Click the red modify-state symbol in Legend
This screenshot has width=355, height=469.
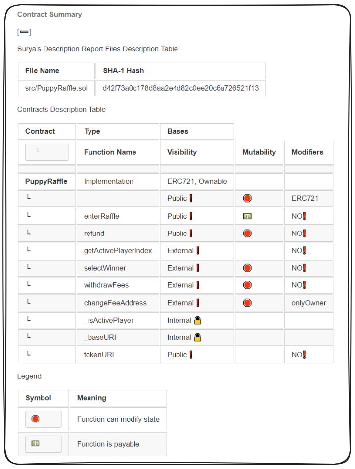(35, 419)
